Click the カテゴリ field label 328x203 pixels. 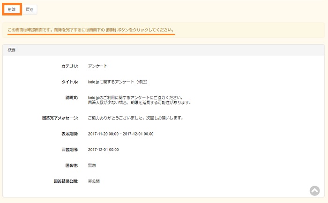[x=70, y=66]
